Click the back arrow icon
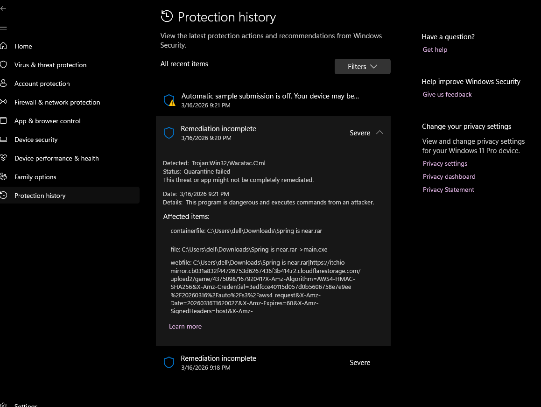The height and width of the screenshot is (407, 541). click(3, 8)
